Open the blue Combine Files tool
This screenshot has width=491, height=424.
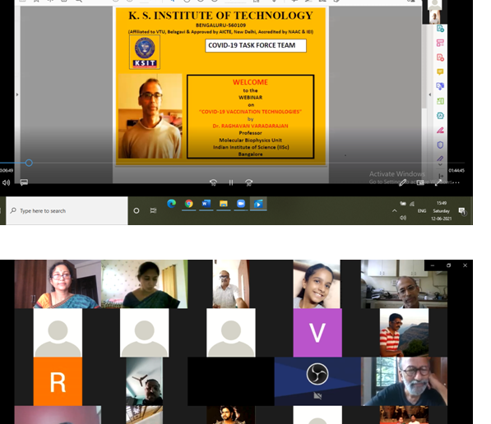pos(440,86)
